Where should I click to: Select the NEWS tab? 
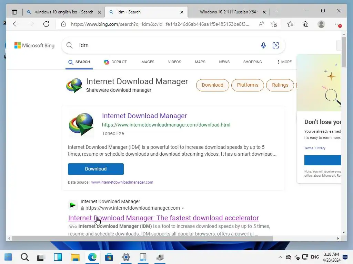click(x=224, y=62)
